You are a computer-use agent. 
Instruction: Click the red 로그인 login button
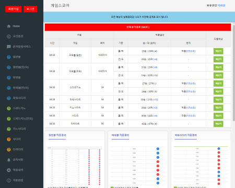point(30,9)
